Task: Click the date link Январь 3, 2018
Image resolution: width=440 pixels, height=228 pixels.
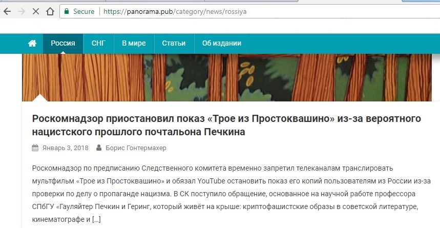Action: [x=66, y=148]
